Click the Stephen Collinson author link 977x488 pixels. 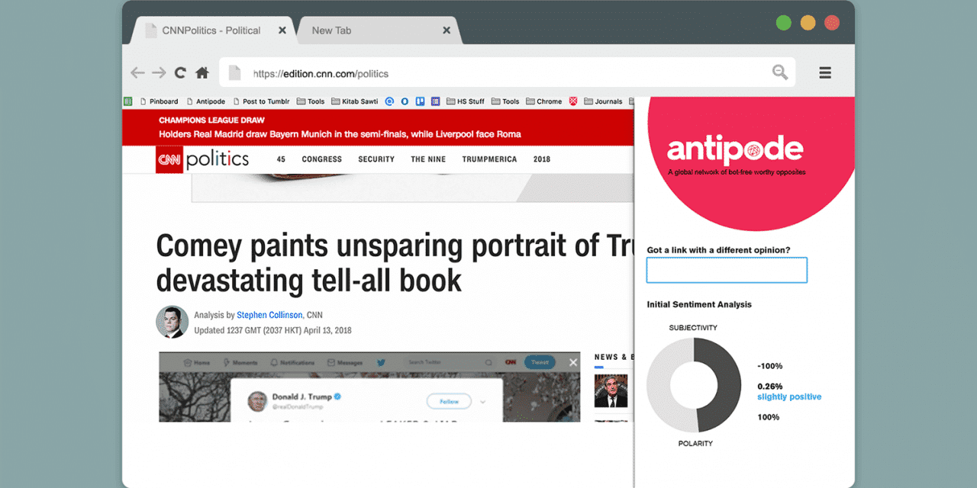(269, 315)
